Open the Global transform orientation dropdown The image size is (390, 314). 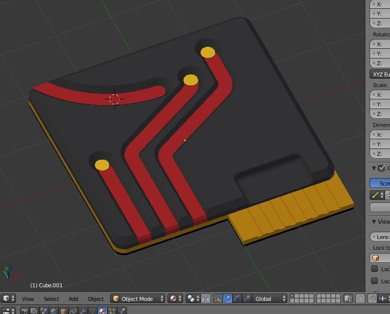[x=270, y=298]
